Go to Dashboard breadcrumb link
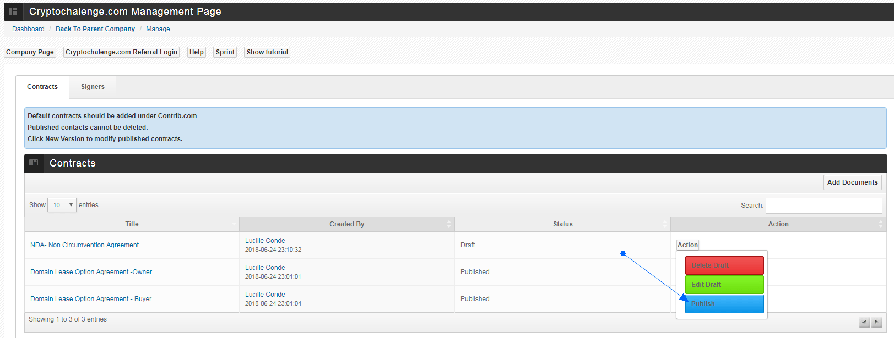The image size is (894, 338). pos(28,29)
